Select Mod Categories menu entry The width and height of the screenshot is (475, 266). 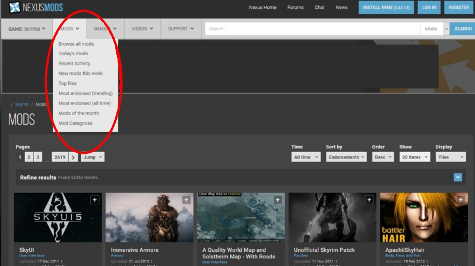coord(75,123)
